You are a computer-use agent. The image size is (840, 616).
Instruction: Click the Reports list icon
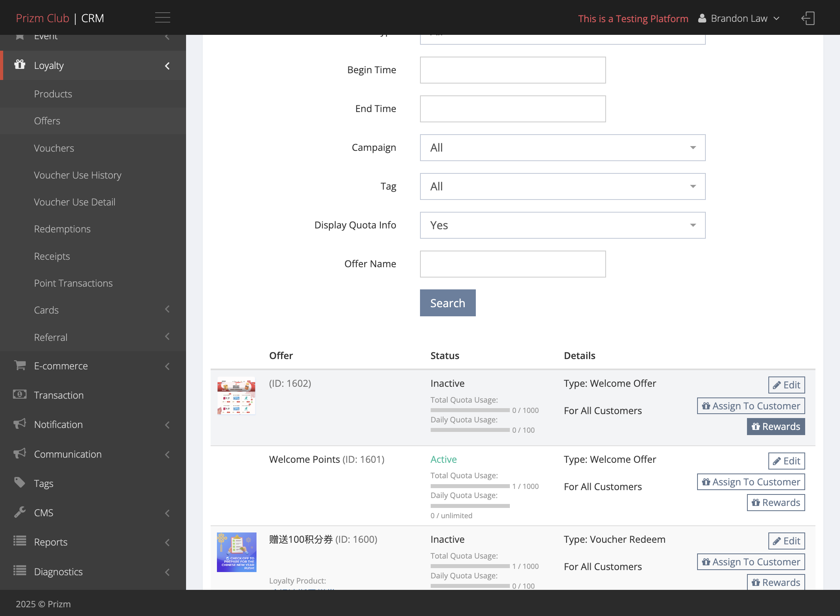tap(20, 541)
